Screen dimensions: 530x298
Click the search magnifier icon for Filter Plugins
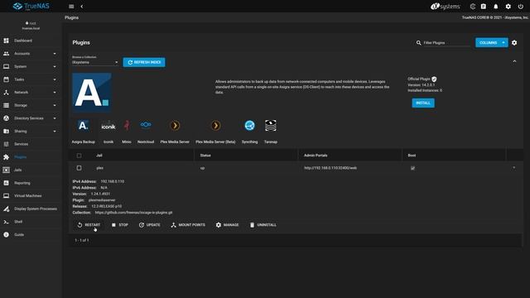(x=418, y=43)
